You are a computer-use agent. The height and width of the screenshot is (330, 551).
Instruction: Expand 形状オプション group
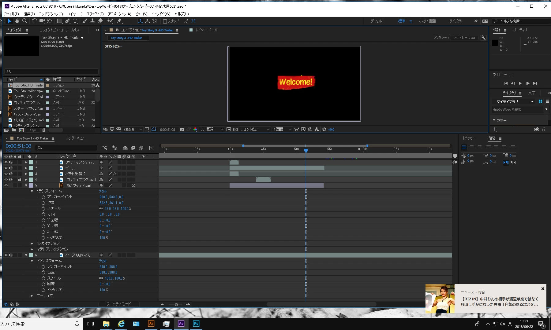tap(32, 244)
